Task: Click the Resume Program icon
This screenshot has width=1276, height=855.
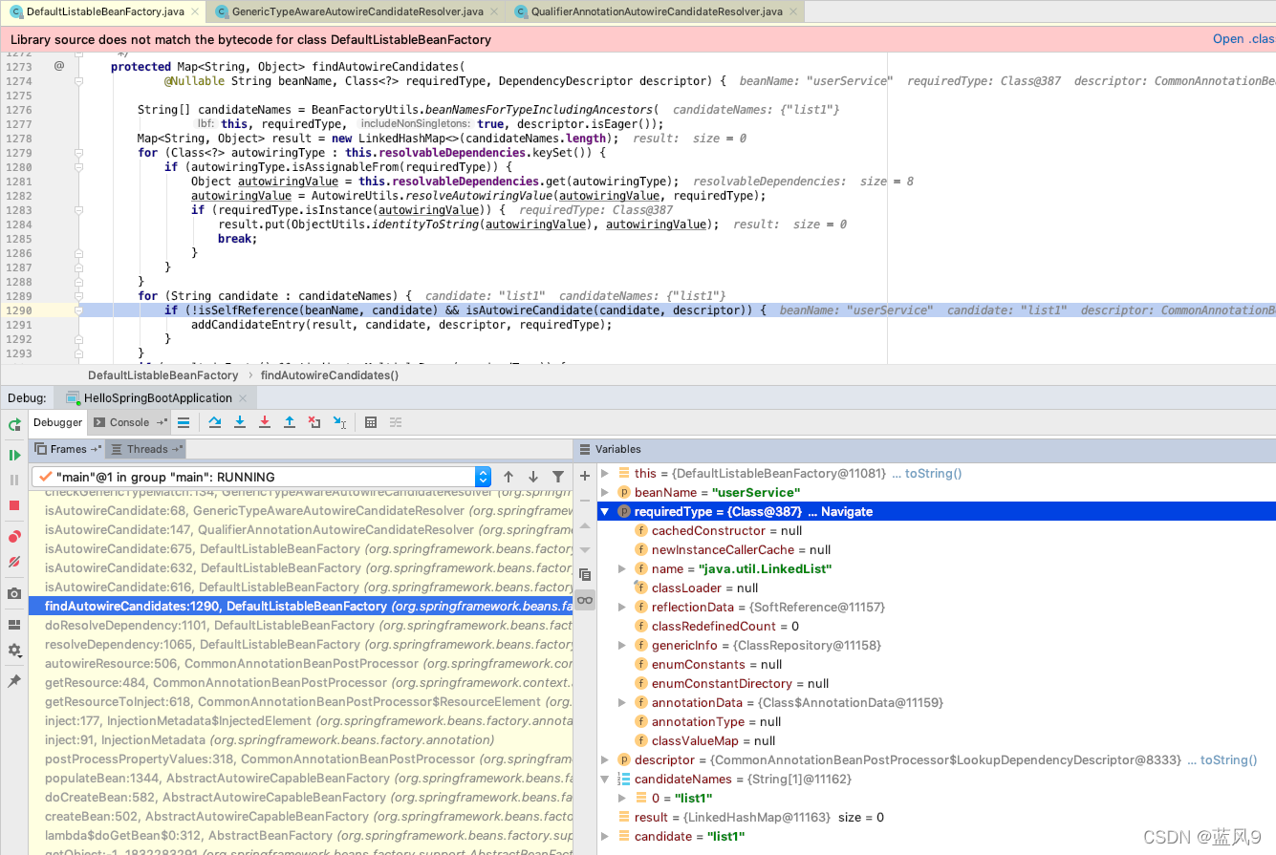Action: coord(14,455)
